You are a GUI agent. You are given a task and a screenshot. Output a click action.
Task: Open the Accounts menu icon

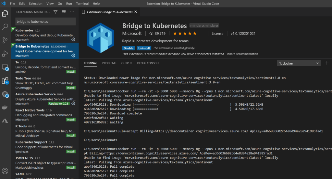pos(5,171)
